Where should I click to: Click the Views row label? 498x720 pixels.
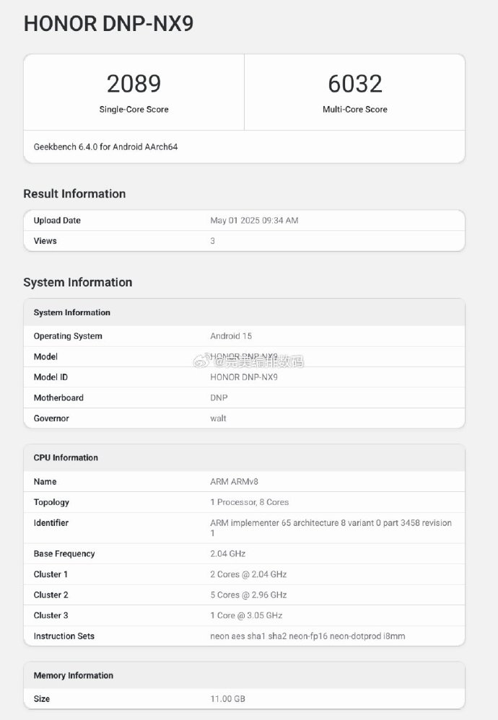(45, 240)
